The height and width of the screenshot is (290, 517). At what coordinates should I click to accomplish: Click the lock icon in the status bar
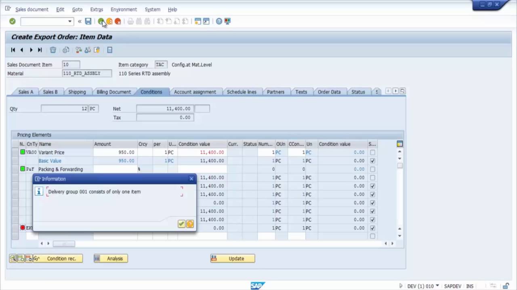coord(506,286)
